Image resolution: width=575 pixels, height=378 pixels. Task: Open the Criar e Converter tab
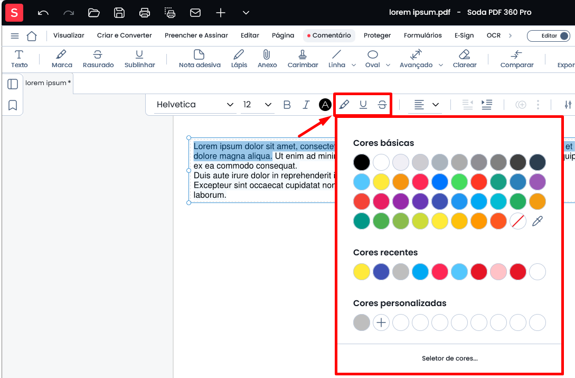124,35
